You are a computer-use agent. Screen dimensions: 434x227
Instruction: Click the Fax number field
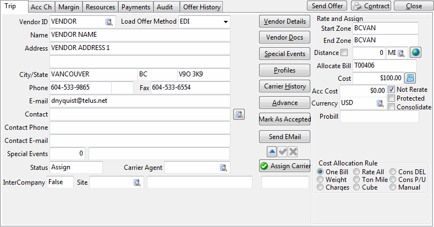190,87
